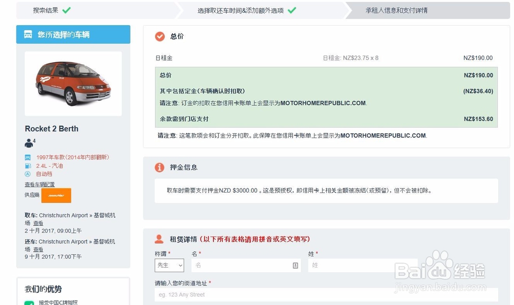Focus the 名 first name input field
This screenshot has height=305, width=514.
[x=246, y=265]
